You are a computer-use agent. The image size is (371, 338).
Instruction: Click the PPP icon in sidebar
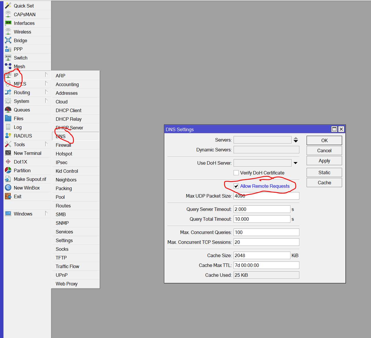8,49
